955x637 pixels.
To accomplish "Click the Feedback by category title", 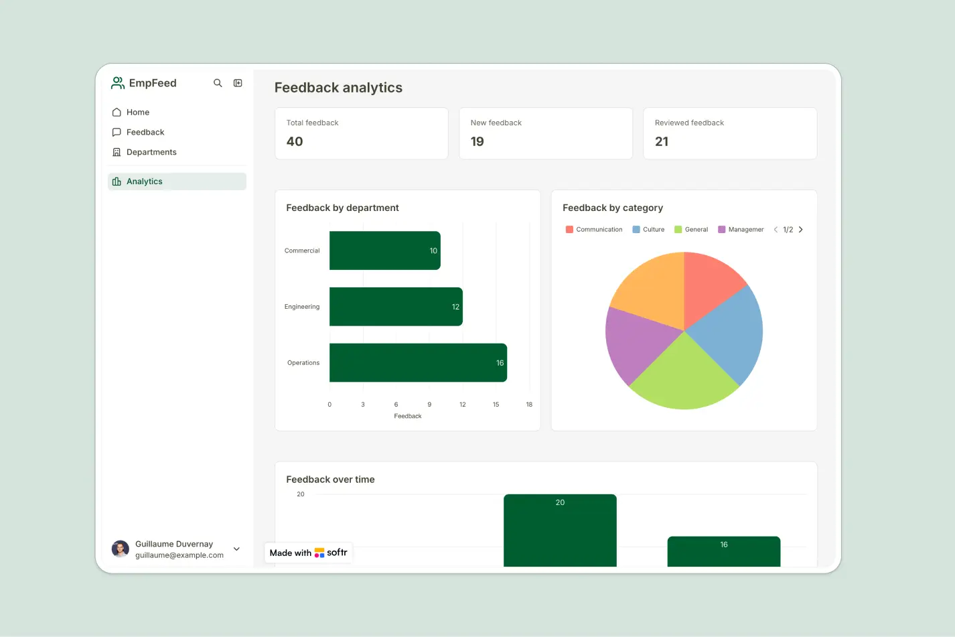I will (613, 208).
